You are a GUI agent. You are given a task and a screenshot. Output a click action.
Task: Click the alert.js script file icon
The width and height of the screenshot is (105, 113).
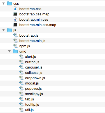coord(21,57)
